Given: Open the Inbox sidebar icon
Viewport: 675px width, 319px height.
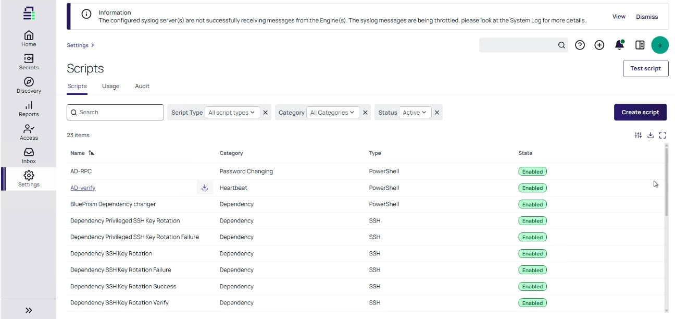Looking at the screenshot, I should 29,155.
